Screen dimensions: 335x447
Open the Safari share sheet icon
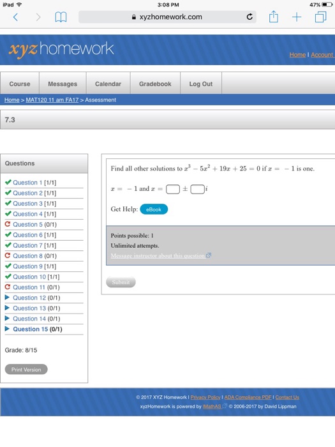pos(274,17)
